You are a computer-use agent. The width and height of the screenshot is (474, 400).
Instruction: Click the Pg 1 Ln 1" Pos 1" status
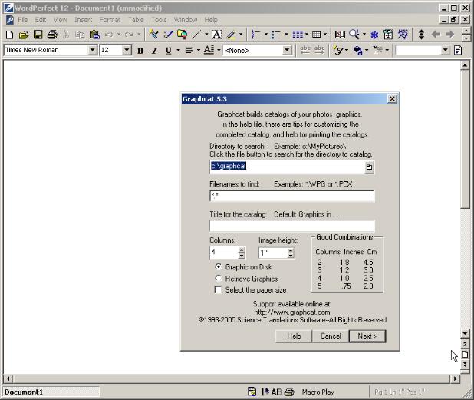click(x=399, y=392)
